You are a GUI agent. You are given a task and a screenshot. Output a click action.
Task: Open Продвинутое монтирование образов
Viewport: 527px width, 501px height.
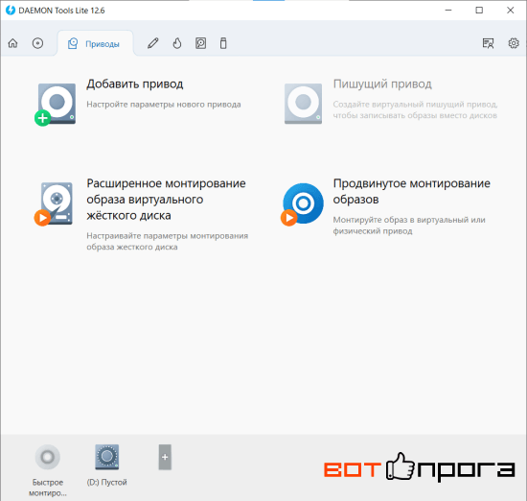coord(411,191)
